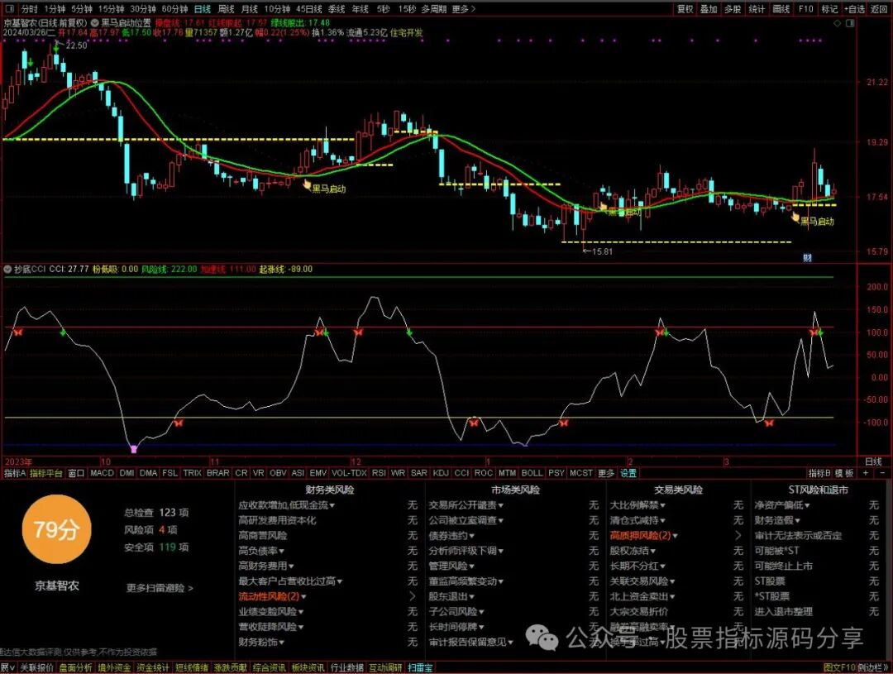Click the round icon before 抄底CCI
The width and height of the screenshot is (893, 674).
coord(8,269)
